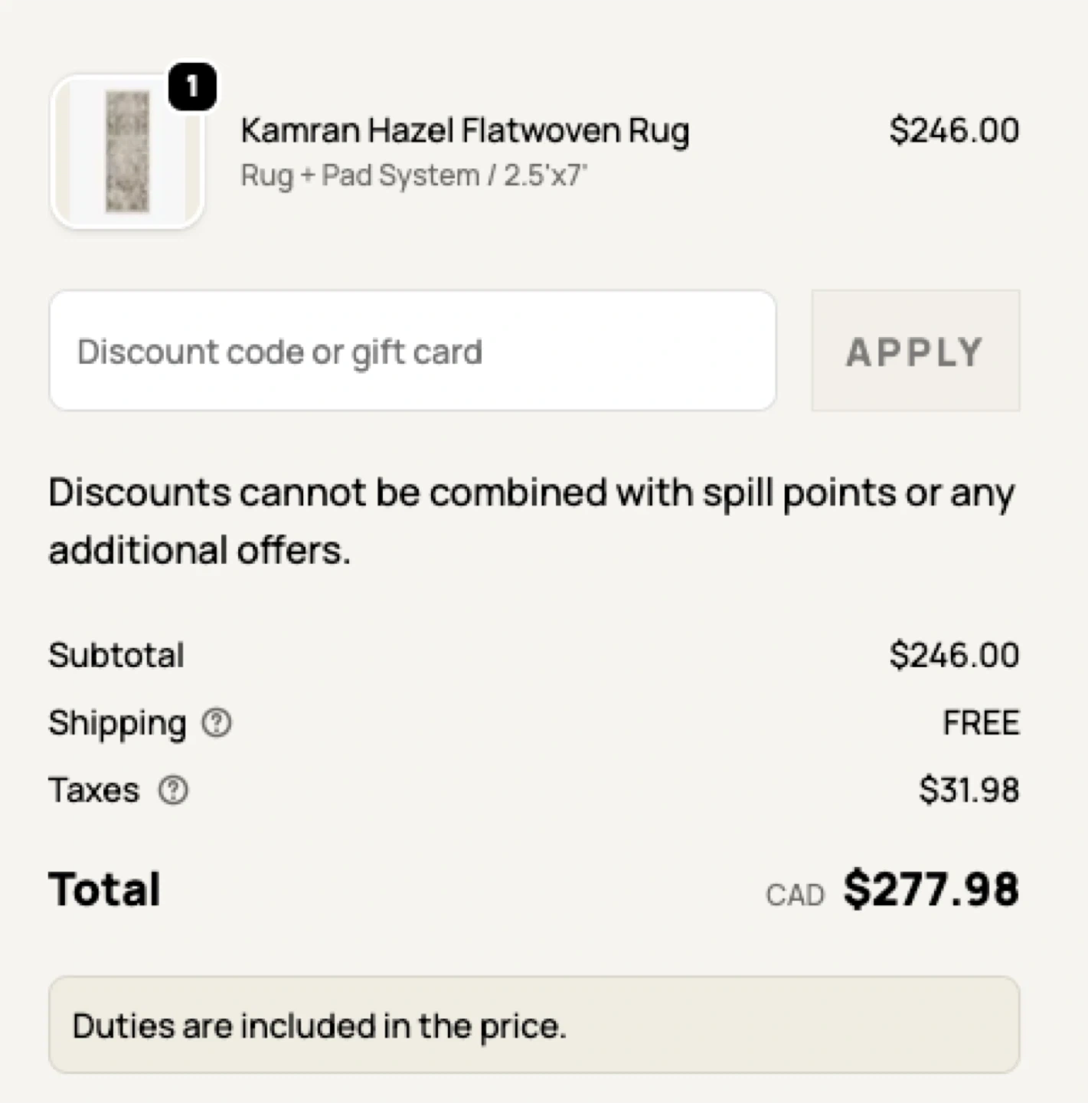Click the Subtotal label

pyautogui.click(x=116, y=655)
